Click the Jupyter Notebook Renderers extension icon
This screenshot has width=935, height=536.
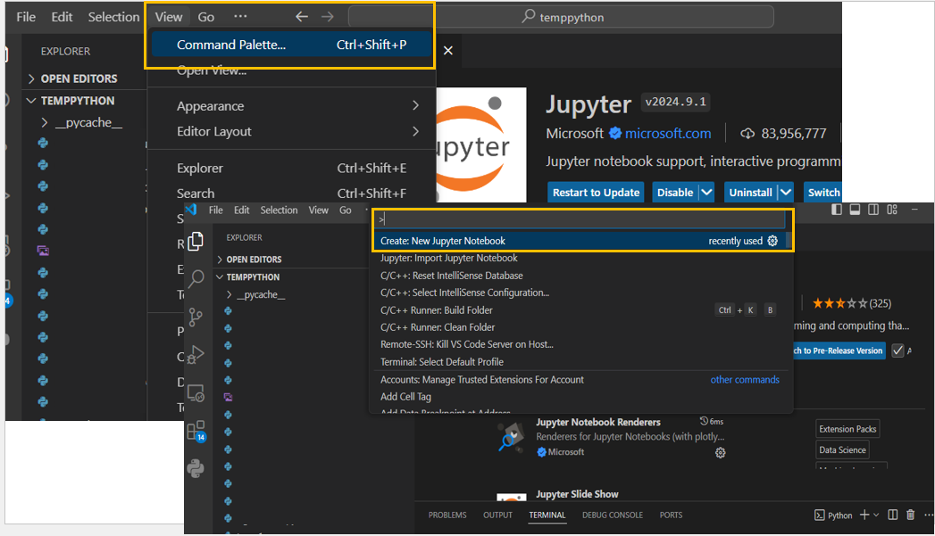(511, 438)
